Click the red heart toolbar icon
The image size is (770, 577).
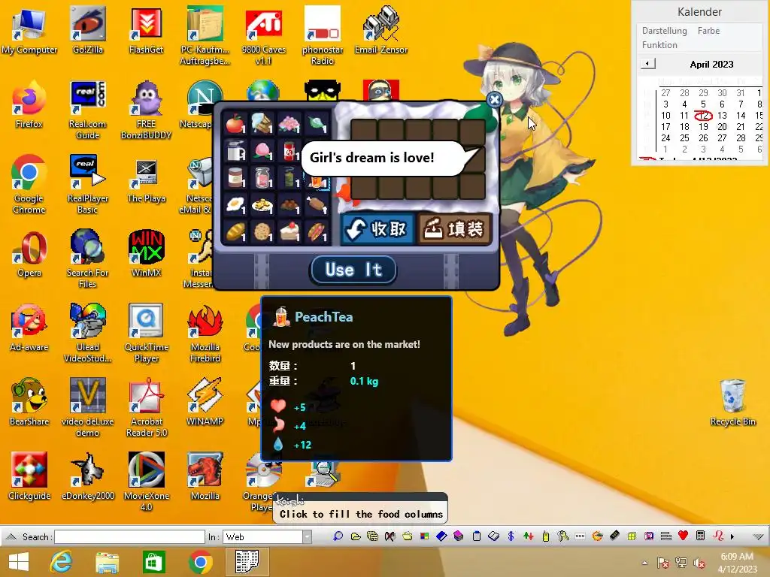click(683, 536)
